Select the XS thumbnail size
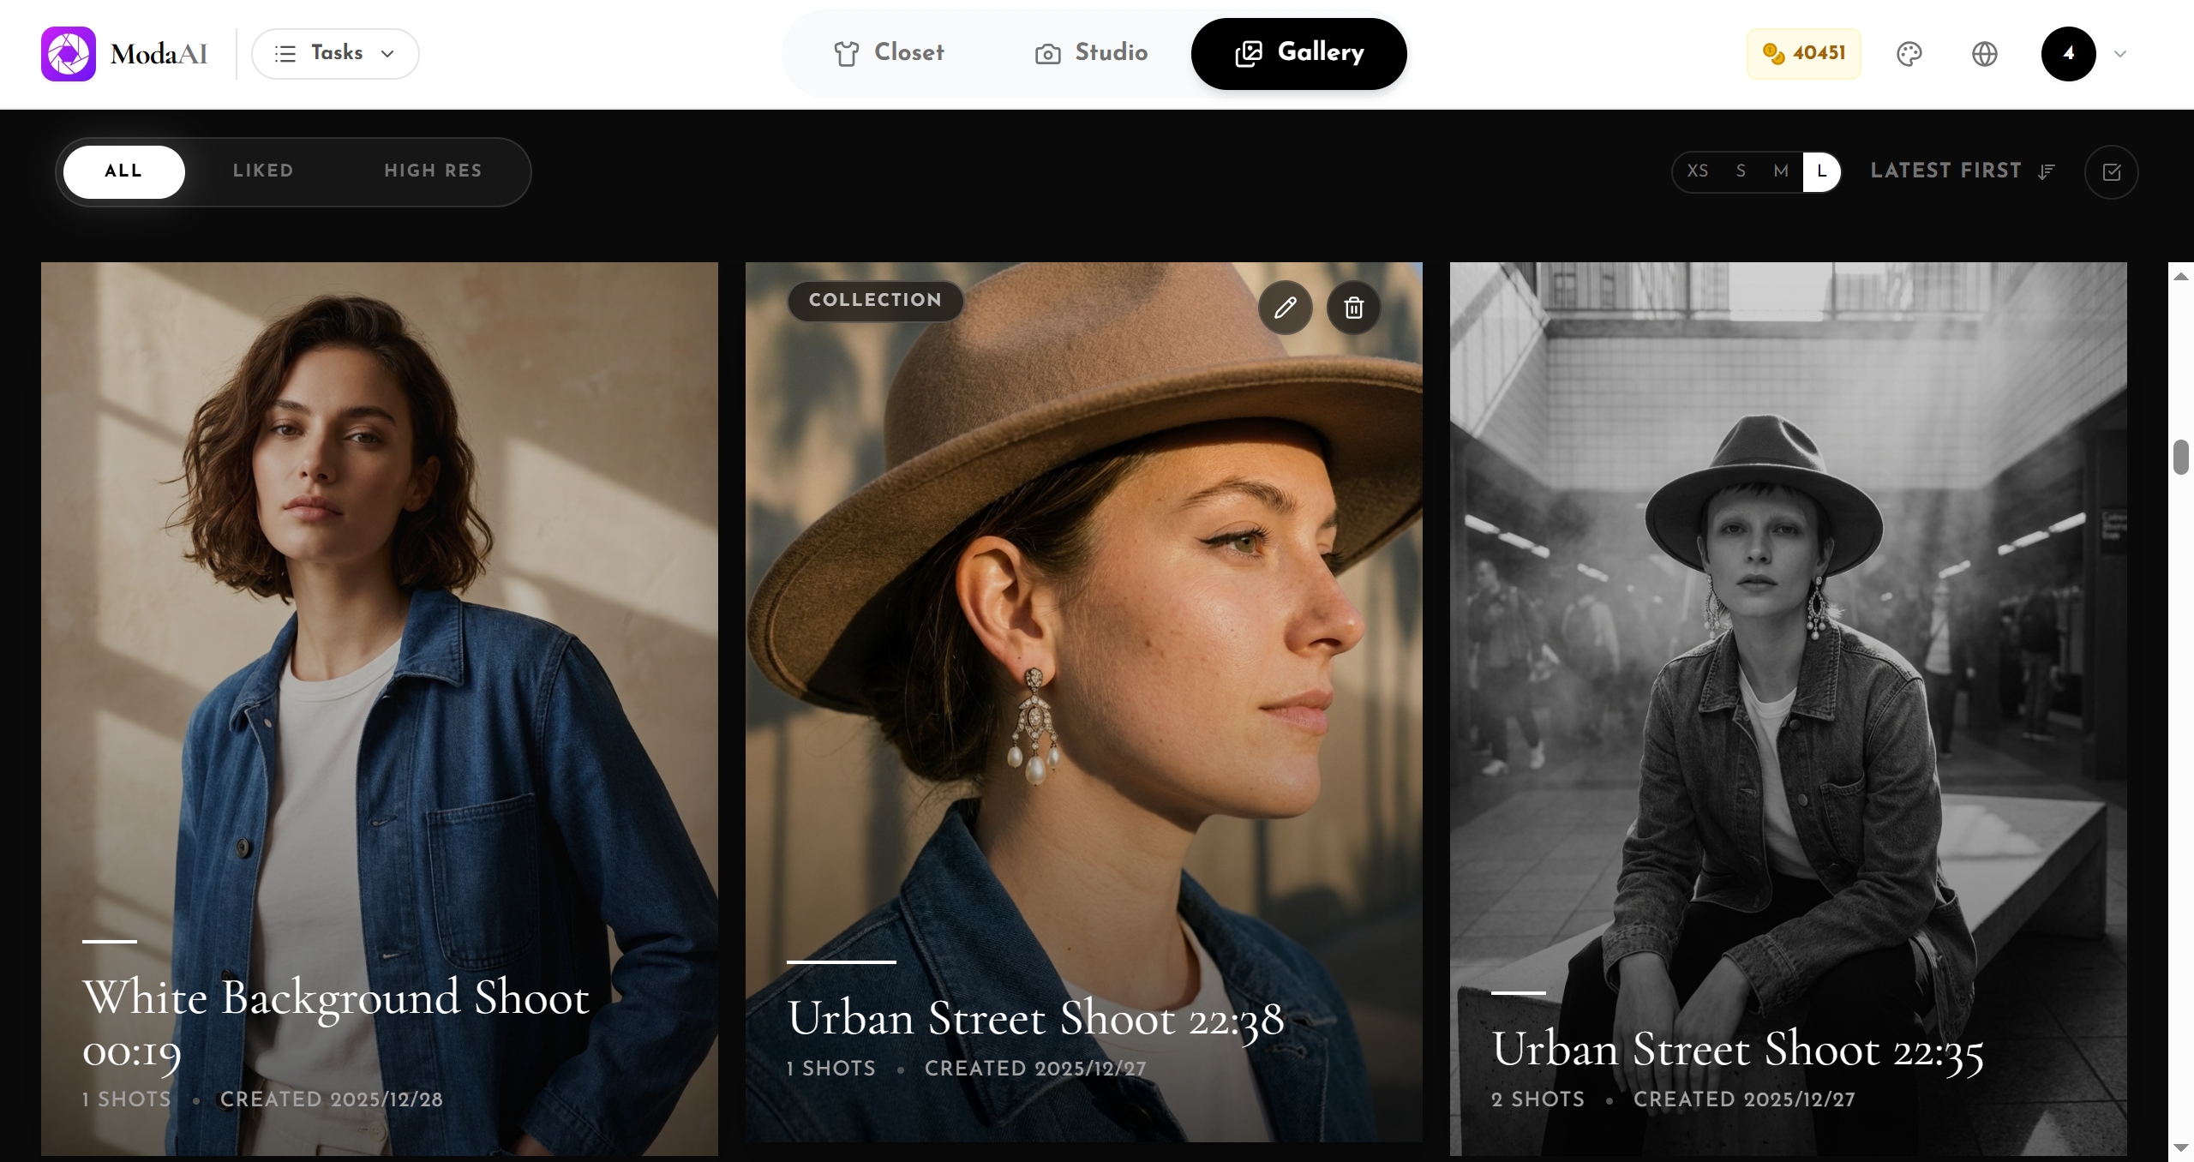The width and height of the screenshot is (2194, 1162). [x=1697, y=171]
